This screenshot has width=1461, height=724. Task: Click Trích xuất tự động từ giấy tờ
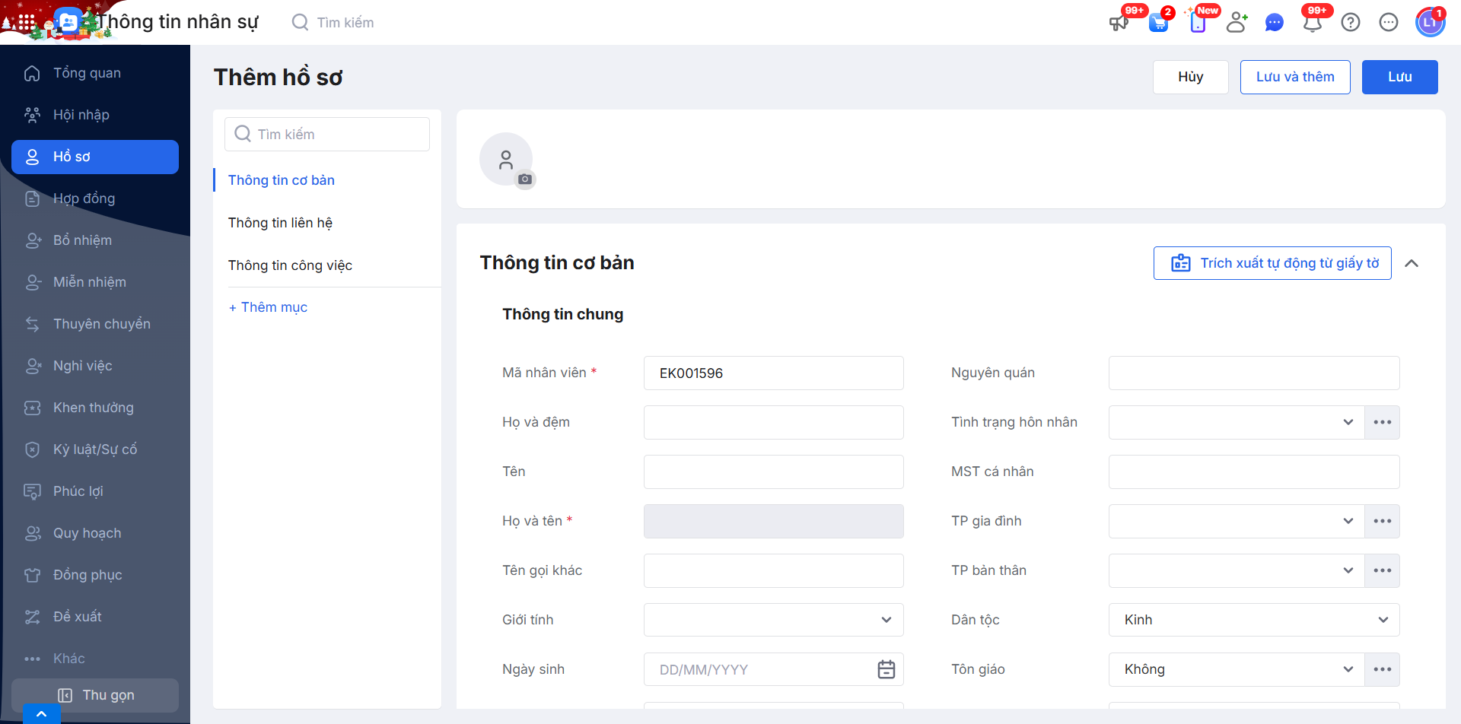[1272, 263]
